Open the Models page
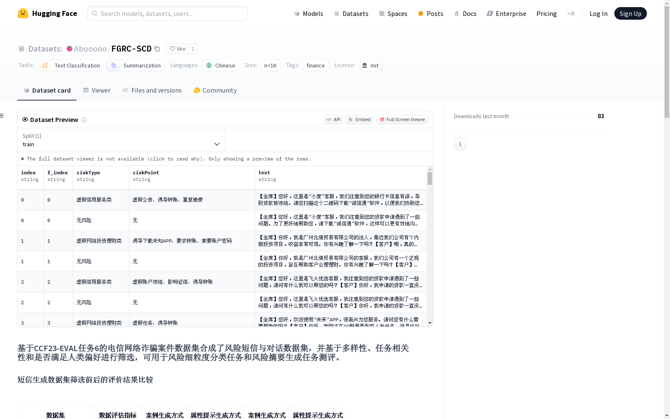670x419 pixels. 309,13
